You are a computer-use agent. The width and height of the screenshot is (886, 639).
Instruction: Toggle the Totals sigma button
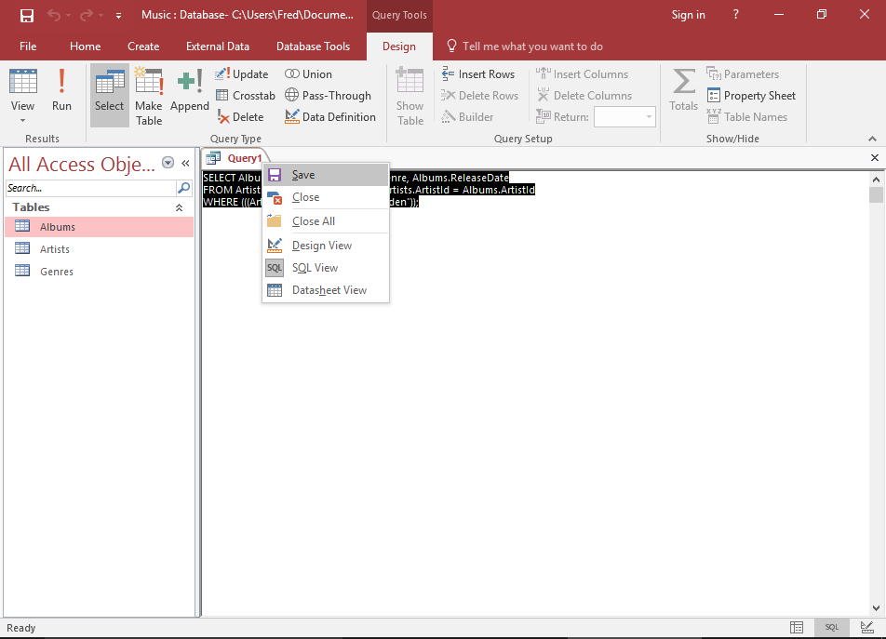click(x=683, y=89)
